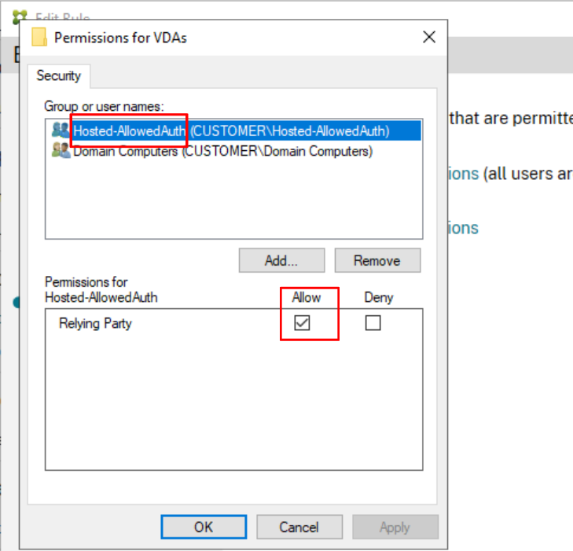Click the Add... button
The width and height of the screenshot is (573, 551).
coord(281,260)
